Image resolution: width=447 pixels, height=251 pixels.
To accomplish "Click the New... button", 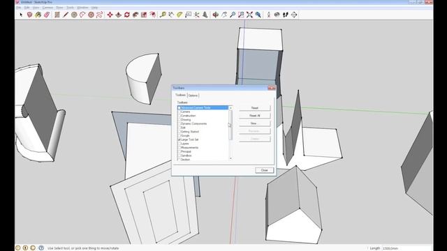I will (x=254, y=123).
